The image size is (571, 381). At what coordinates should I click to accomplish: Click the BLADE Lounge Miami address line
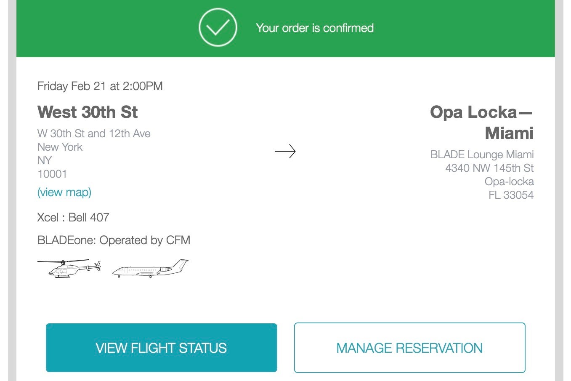[x=481, y=155]
